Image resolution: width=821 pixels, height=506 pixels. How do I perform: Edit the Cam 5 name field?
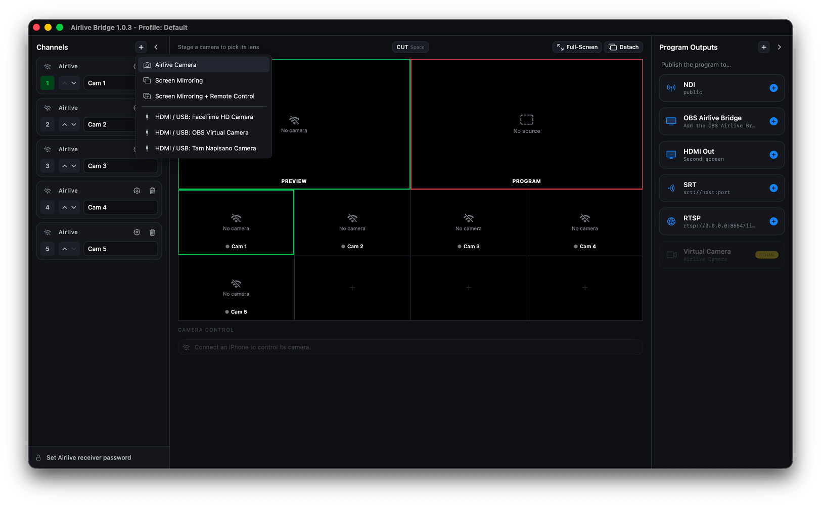[x=121, y=249]
